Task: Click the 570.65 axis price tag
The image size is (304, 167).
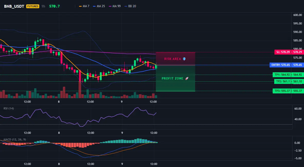Action: pyautogui.click(x=298, y=65)
